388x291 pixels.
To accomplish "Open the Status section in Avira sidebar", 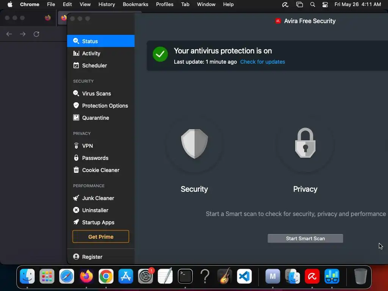I will point(101,41).
